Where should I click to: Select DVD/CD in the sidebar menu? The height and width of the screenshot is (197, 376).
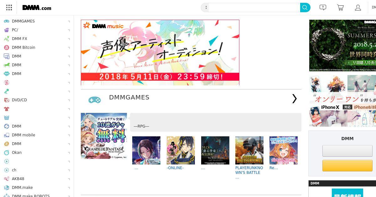click(x=19, y=100)
